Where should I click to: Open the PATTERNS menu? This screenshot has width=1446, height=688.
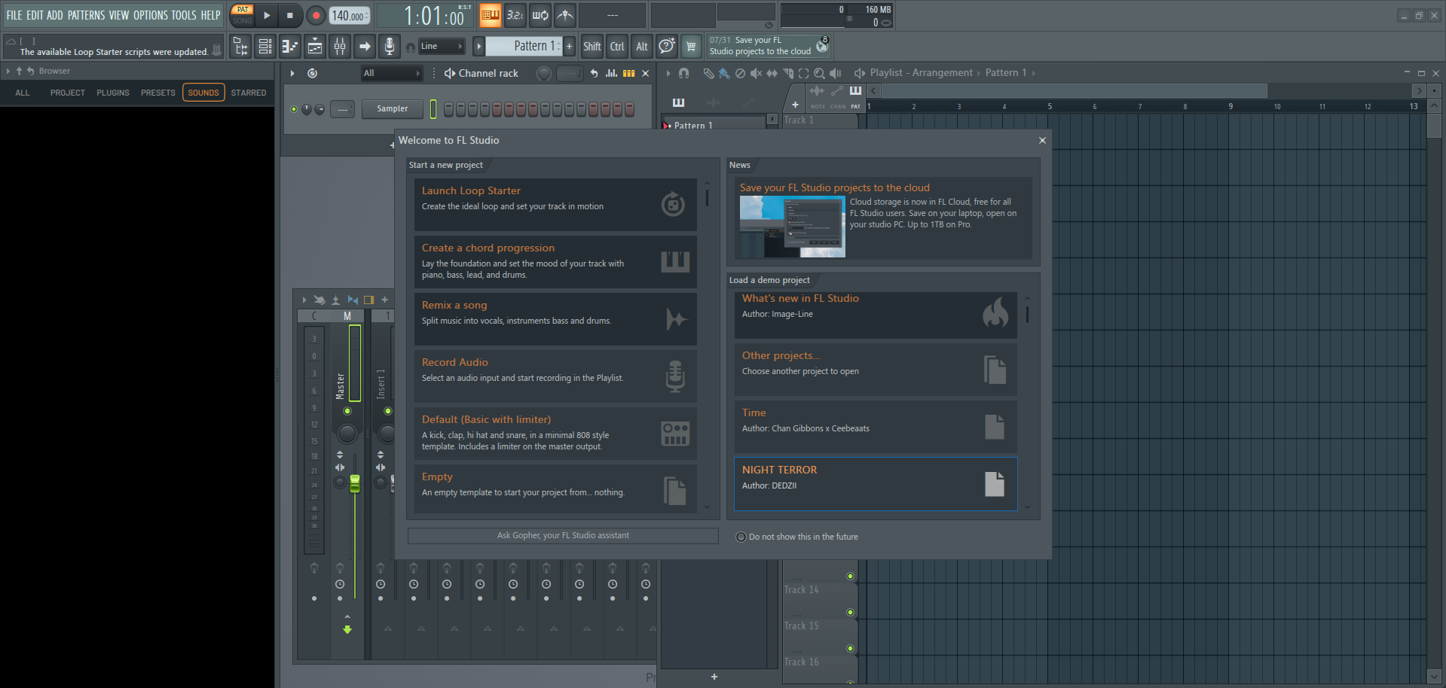point(86,15)
